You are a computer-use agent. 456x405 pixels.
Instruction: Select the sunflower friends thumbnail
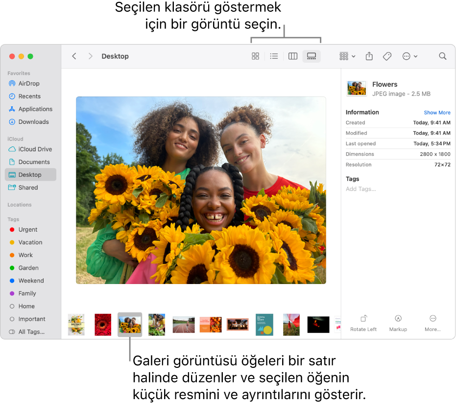(130, 325)
